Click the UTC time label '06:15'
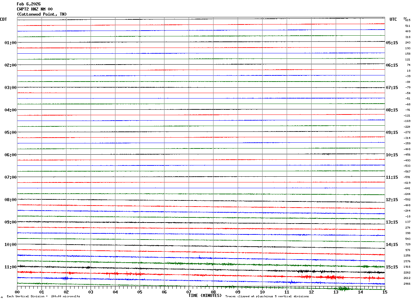 point(392,65)
